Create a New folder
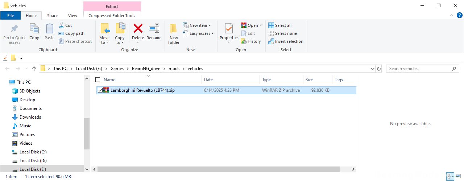464x181 pixels. (x=174, y=34)
